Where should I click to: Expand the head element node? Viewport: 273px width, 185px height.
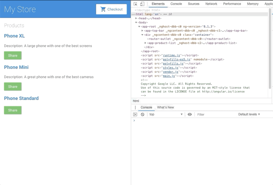(136, 18)
